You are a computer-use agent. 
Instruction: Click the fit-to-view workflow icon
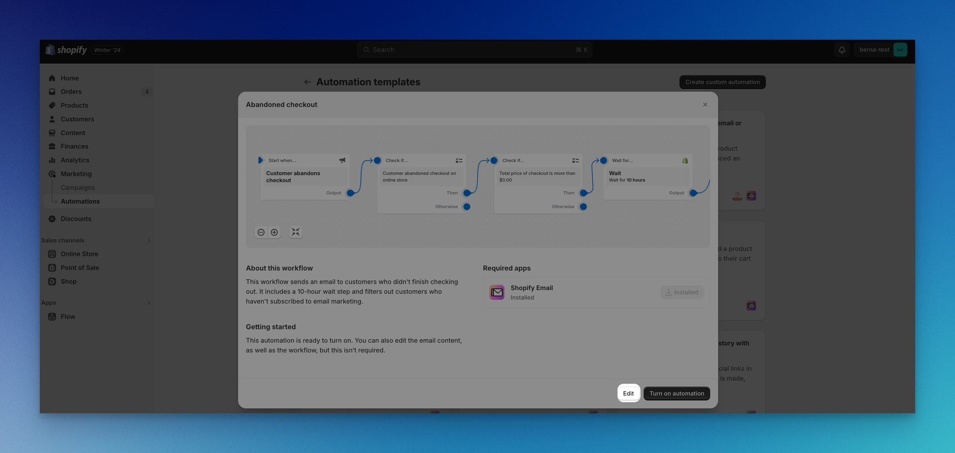(x=296, y=232)
